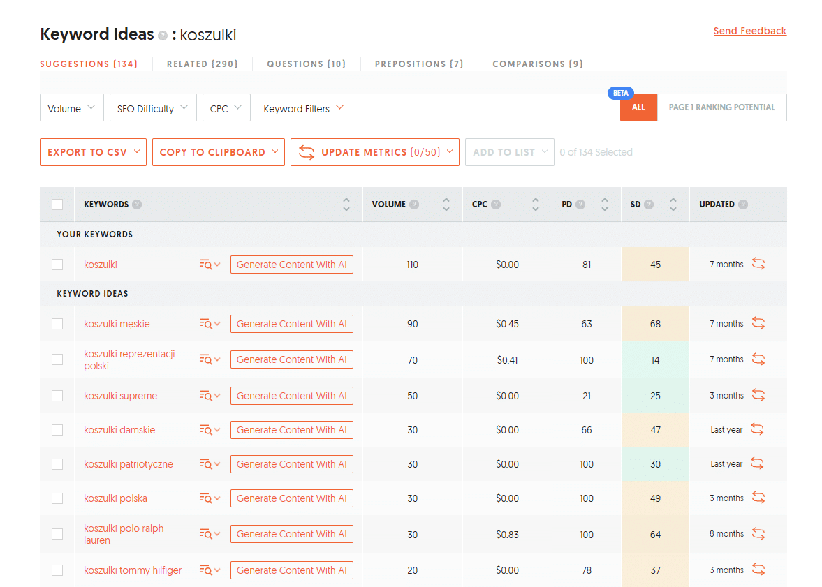The width and height of the screenshot is (822, 587).
Task: Refresh metrics for koszulki polo ralph lauren
Action: (x=758, y=533)
